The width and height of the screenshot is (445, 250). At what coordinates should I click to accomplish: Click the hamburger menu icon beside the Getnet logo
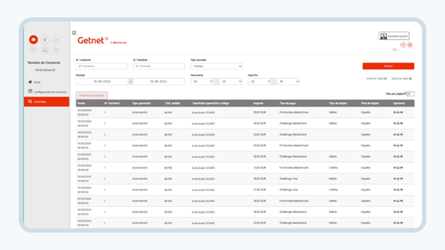pyautogui.click(x=74, y=33)
